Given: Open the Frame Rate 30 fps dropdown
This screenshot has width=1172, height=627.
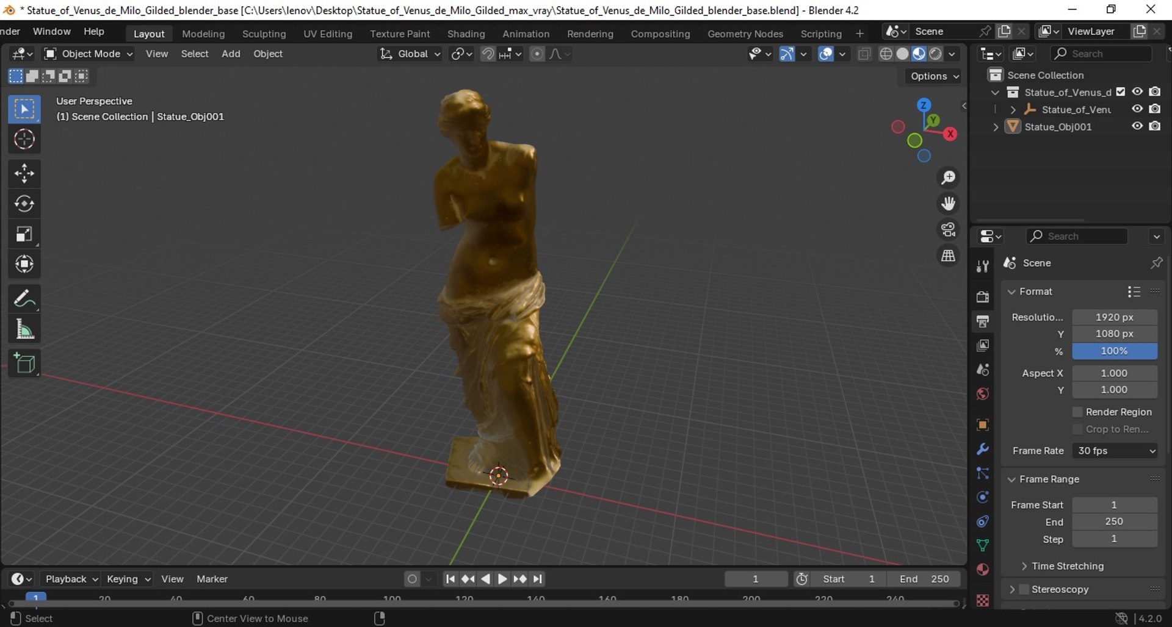Looking at the screenshot, I should pos(1115,451).
